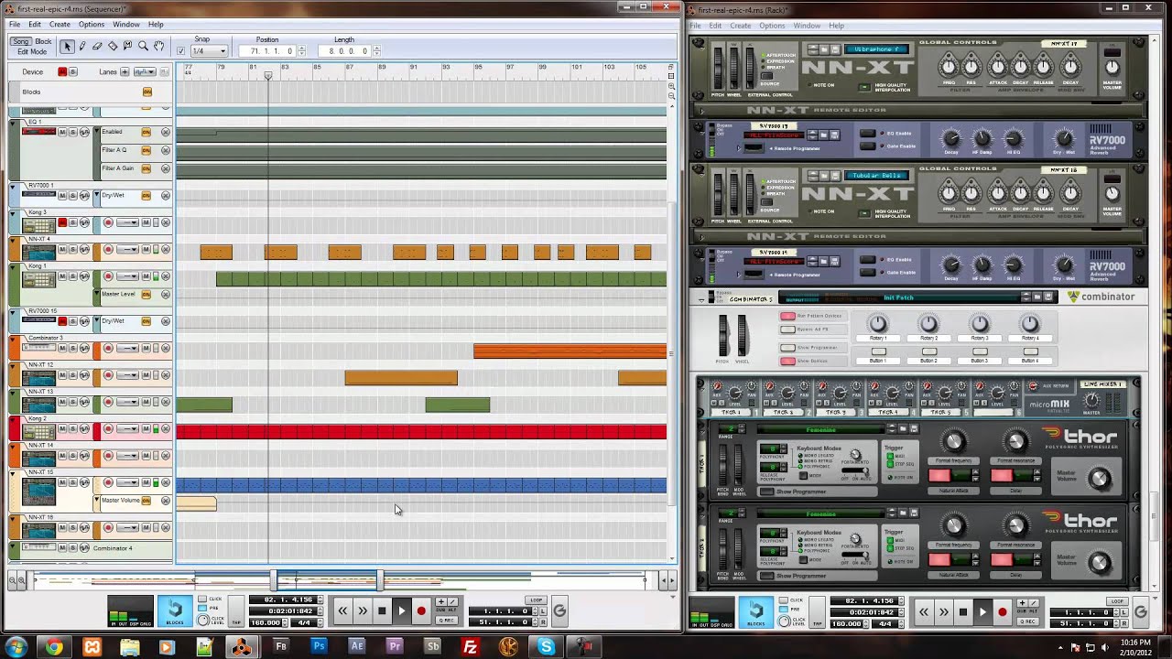Click Fast Forward in the sequencer transport
Screen dimensions: 1172x659
point(363,610)
